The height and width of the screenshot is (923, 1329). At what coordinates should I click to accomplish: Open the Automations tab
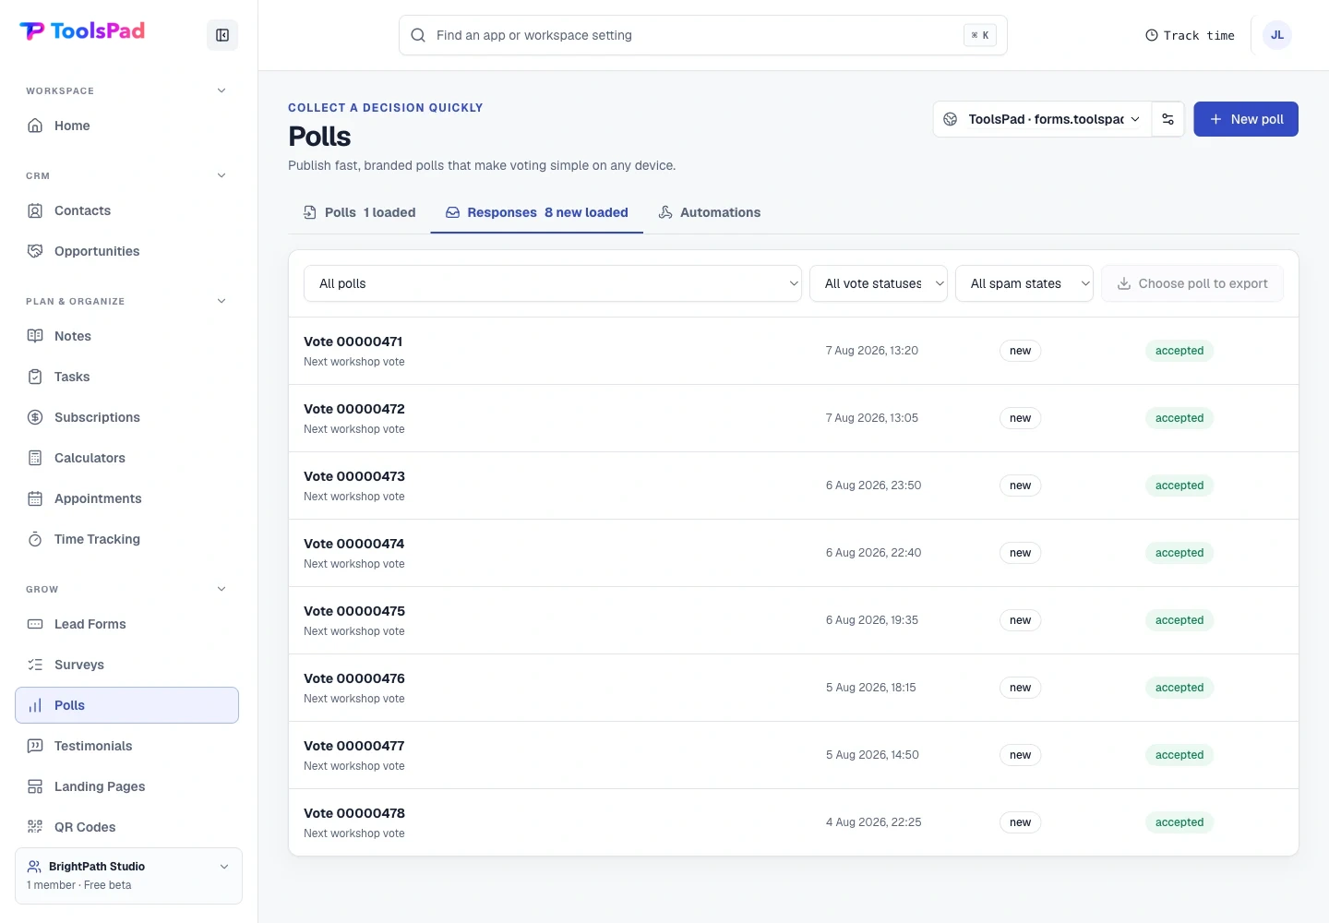coord(710,212)
